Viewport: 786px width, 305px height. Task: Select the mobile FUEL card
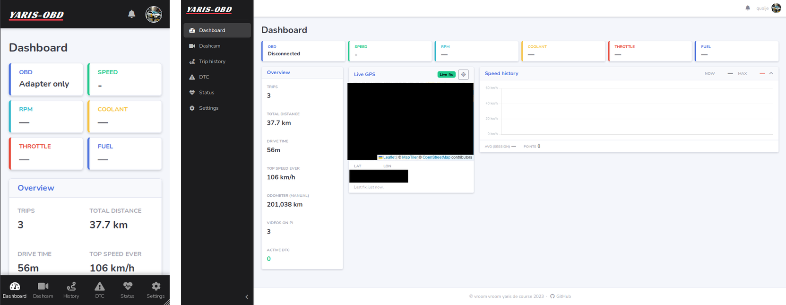(x=125, y=154)
